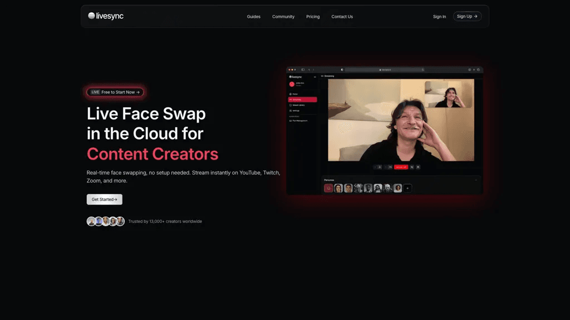Toggle the camera icon under the video
Screen dimensions: 570x320
point(390,167)
